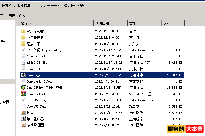
Task: Click the 单机登陆器 application icon
Action: (23, 119)
